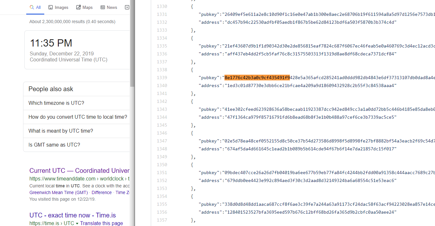Click the "Greenwich Mean Time (GMT)" link

[58, 192]
